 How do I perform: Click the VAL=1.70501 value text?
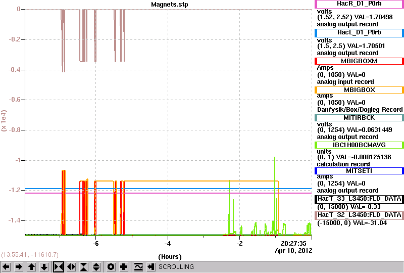pyautogui.click(x=366, y=46)
